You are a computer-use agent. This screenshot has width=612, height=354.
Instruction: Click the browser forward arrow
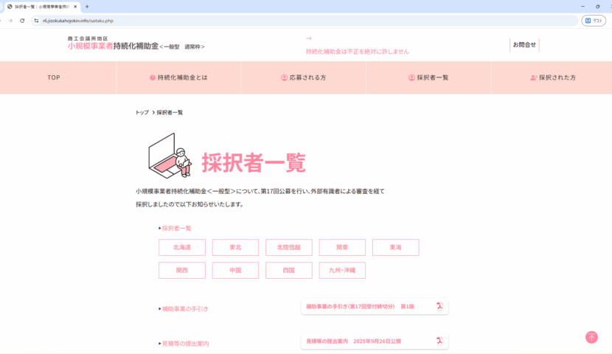coord(10,21)
